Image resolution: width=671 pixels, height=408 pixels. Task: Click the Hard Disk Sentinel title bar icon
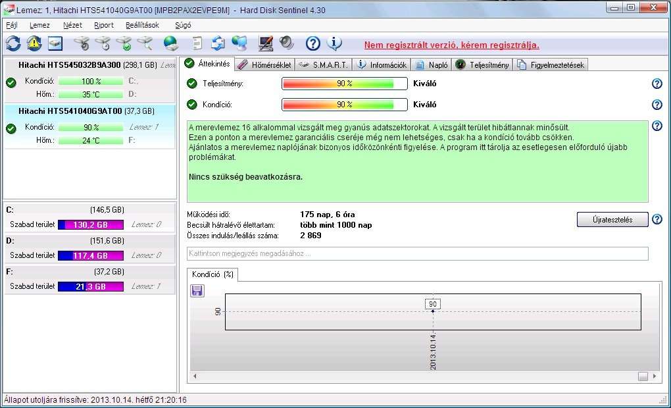(9, 9)
